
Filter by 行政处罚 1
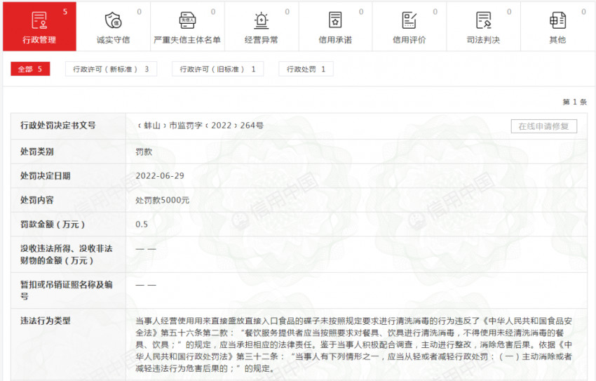pos(306,69)
